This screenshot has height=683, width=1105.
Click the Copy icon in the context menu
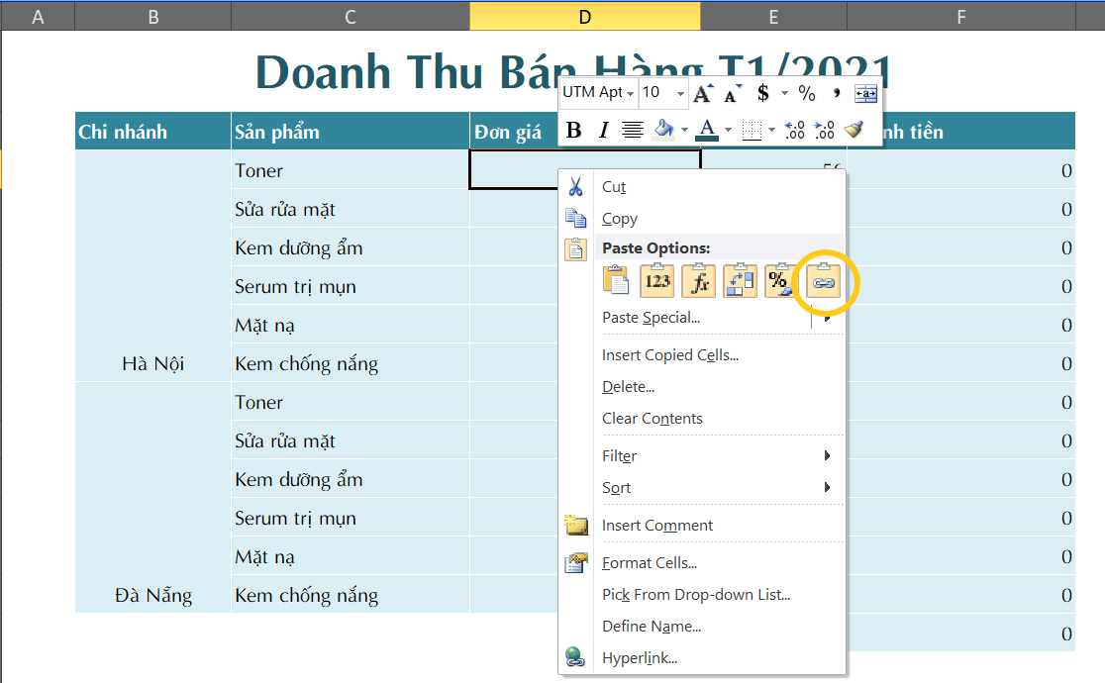point(576,218)
